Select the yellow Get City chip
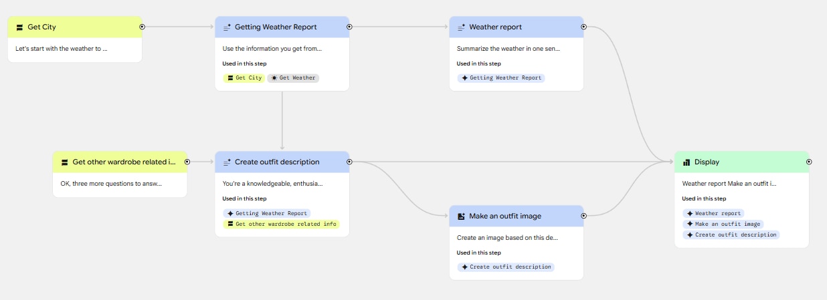 (244, 78)
